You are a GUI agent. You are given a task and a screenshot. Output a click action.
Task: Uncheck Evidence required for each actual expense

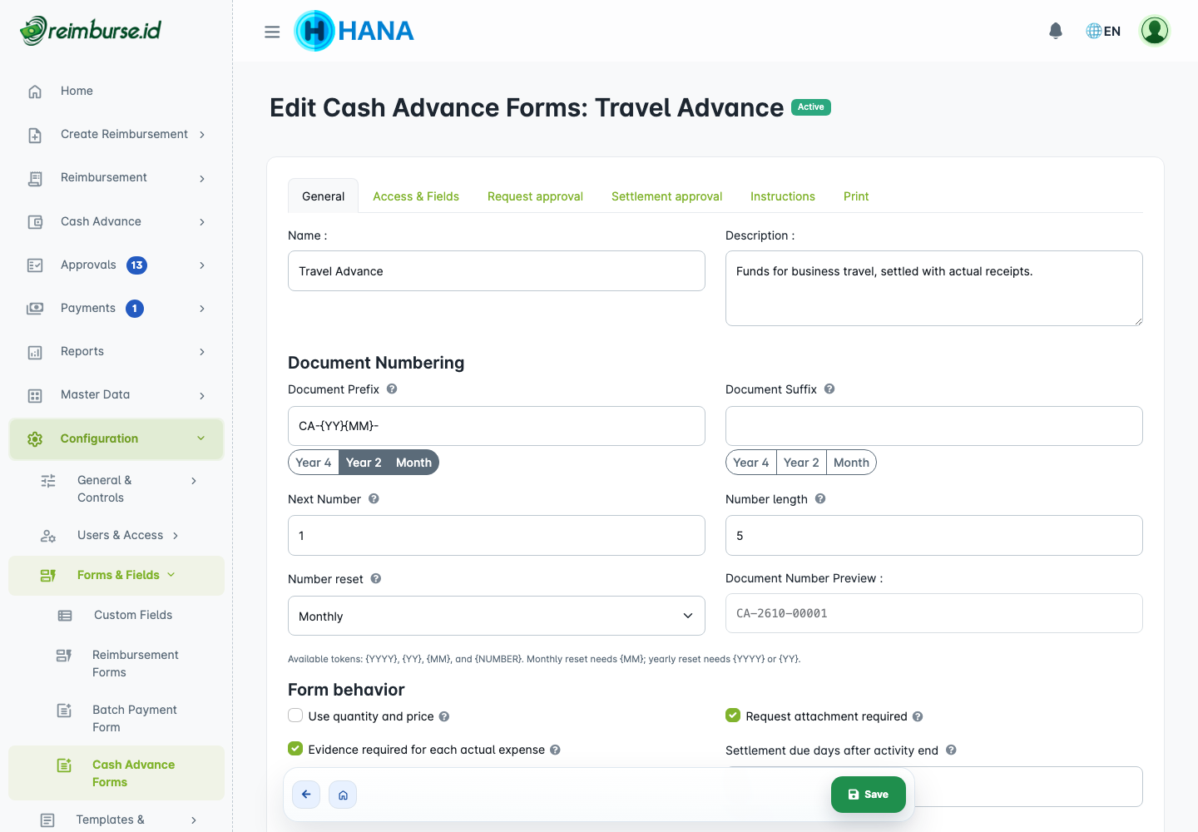coord(295,749)
